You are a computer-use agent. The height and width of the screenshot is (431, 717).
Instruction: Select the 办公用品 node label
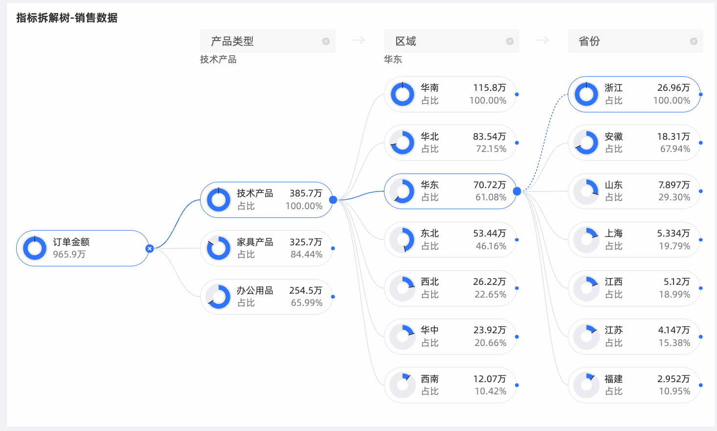click(255, 290)
